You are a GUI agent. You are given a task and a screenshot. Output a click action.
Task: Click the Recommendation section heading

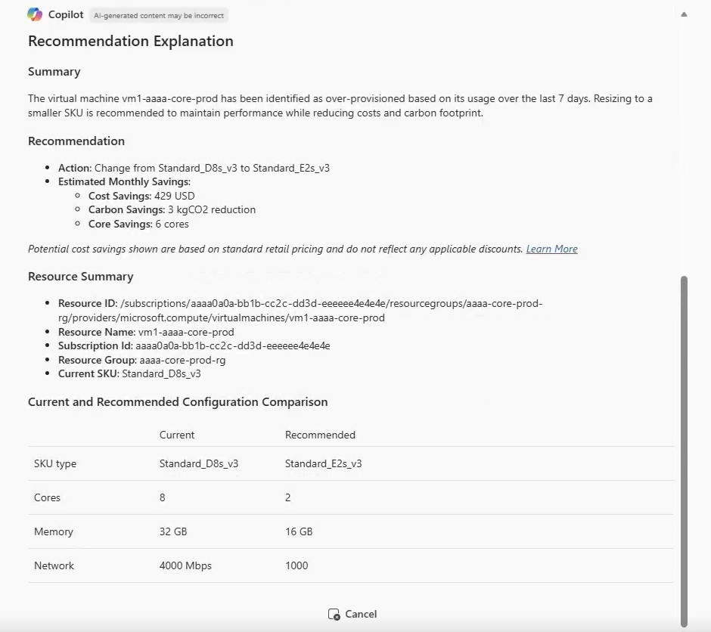(x=76, y=141)
